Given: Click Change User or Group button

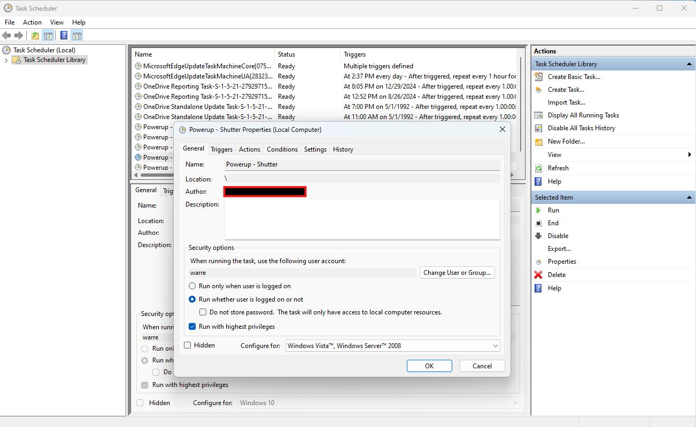Looking at the screenshot, I should click(457, 273).
